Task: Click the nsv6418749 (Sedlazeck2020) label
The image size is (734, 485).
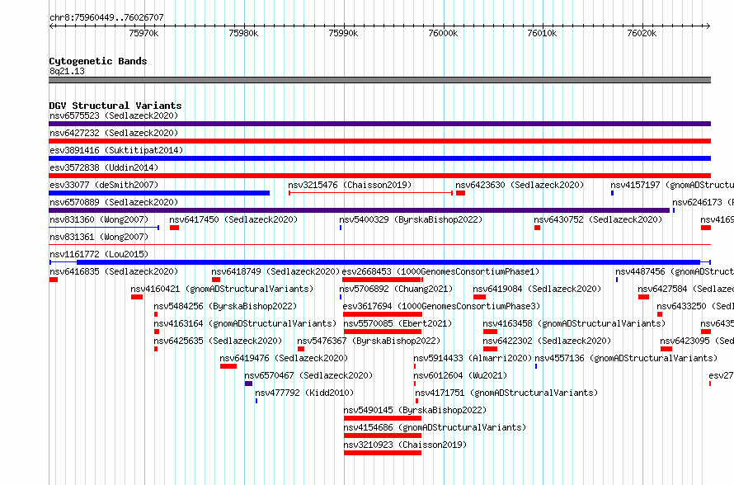Action: tap(275, 271)
